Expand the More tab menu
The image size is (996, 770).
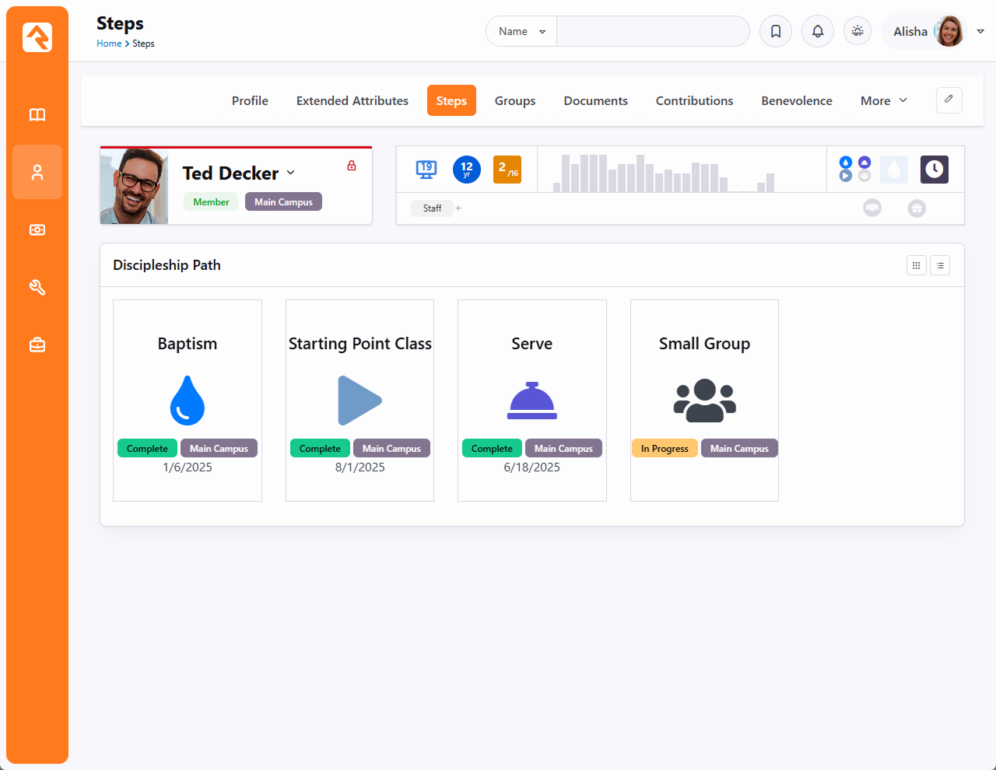coord(883,100)
